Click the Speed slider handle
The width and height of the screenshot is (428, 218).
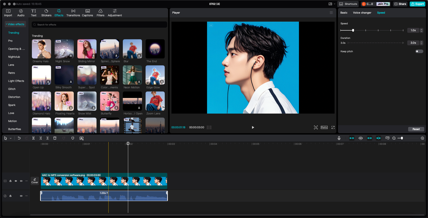pos(353,30)
